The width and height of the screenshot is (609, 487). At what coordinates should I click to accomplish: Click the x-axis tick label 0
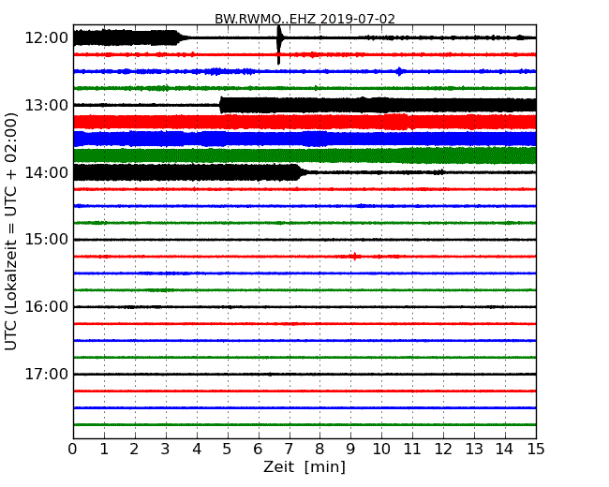pos(73,450)
